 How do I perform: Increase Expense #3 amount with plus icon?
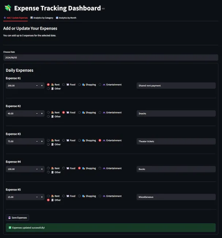click(x=42, y=141)
